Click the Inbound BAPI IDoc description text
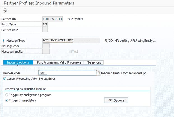The width and height of the screenshot is (174, 117). tap(124, 73)
